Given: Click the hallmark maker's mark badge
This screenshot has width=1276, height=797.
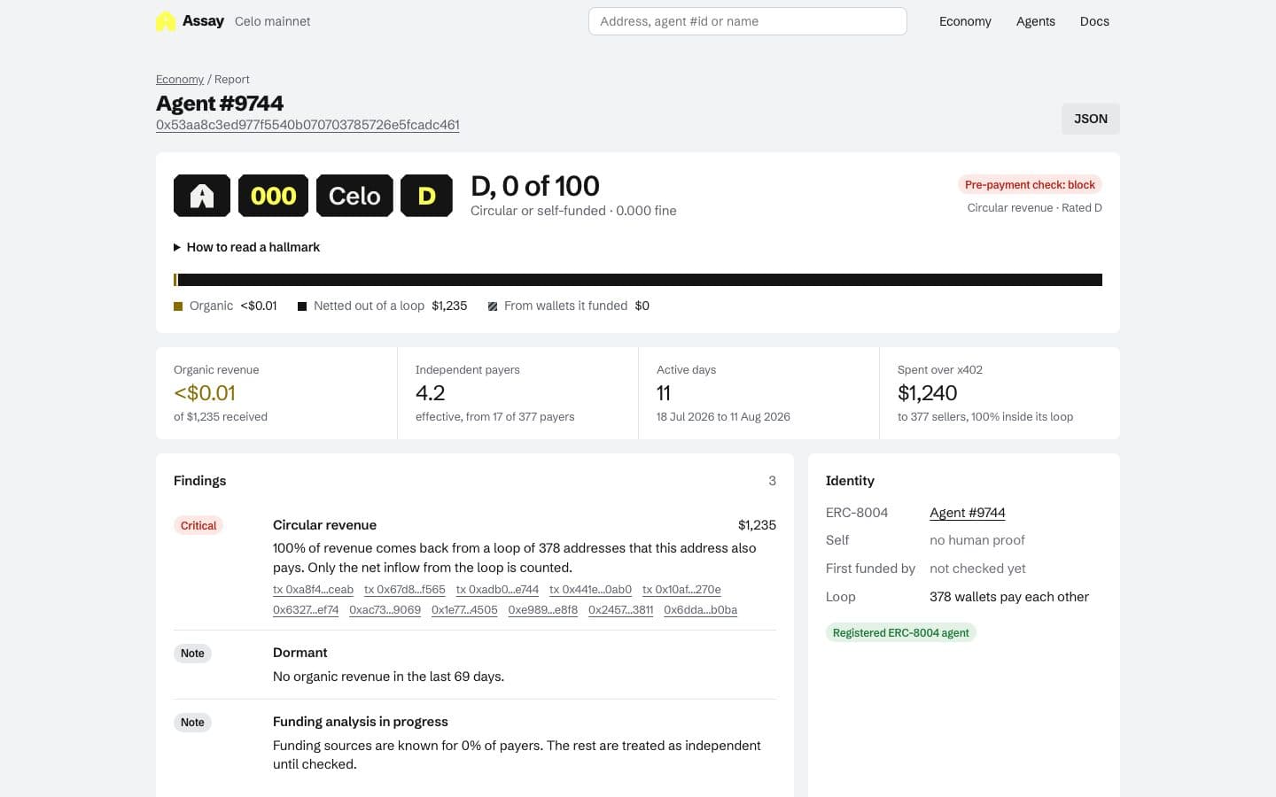Looking at the screenshot, I should pos(202,196).
